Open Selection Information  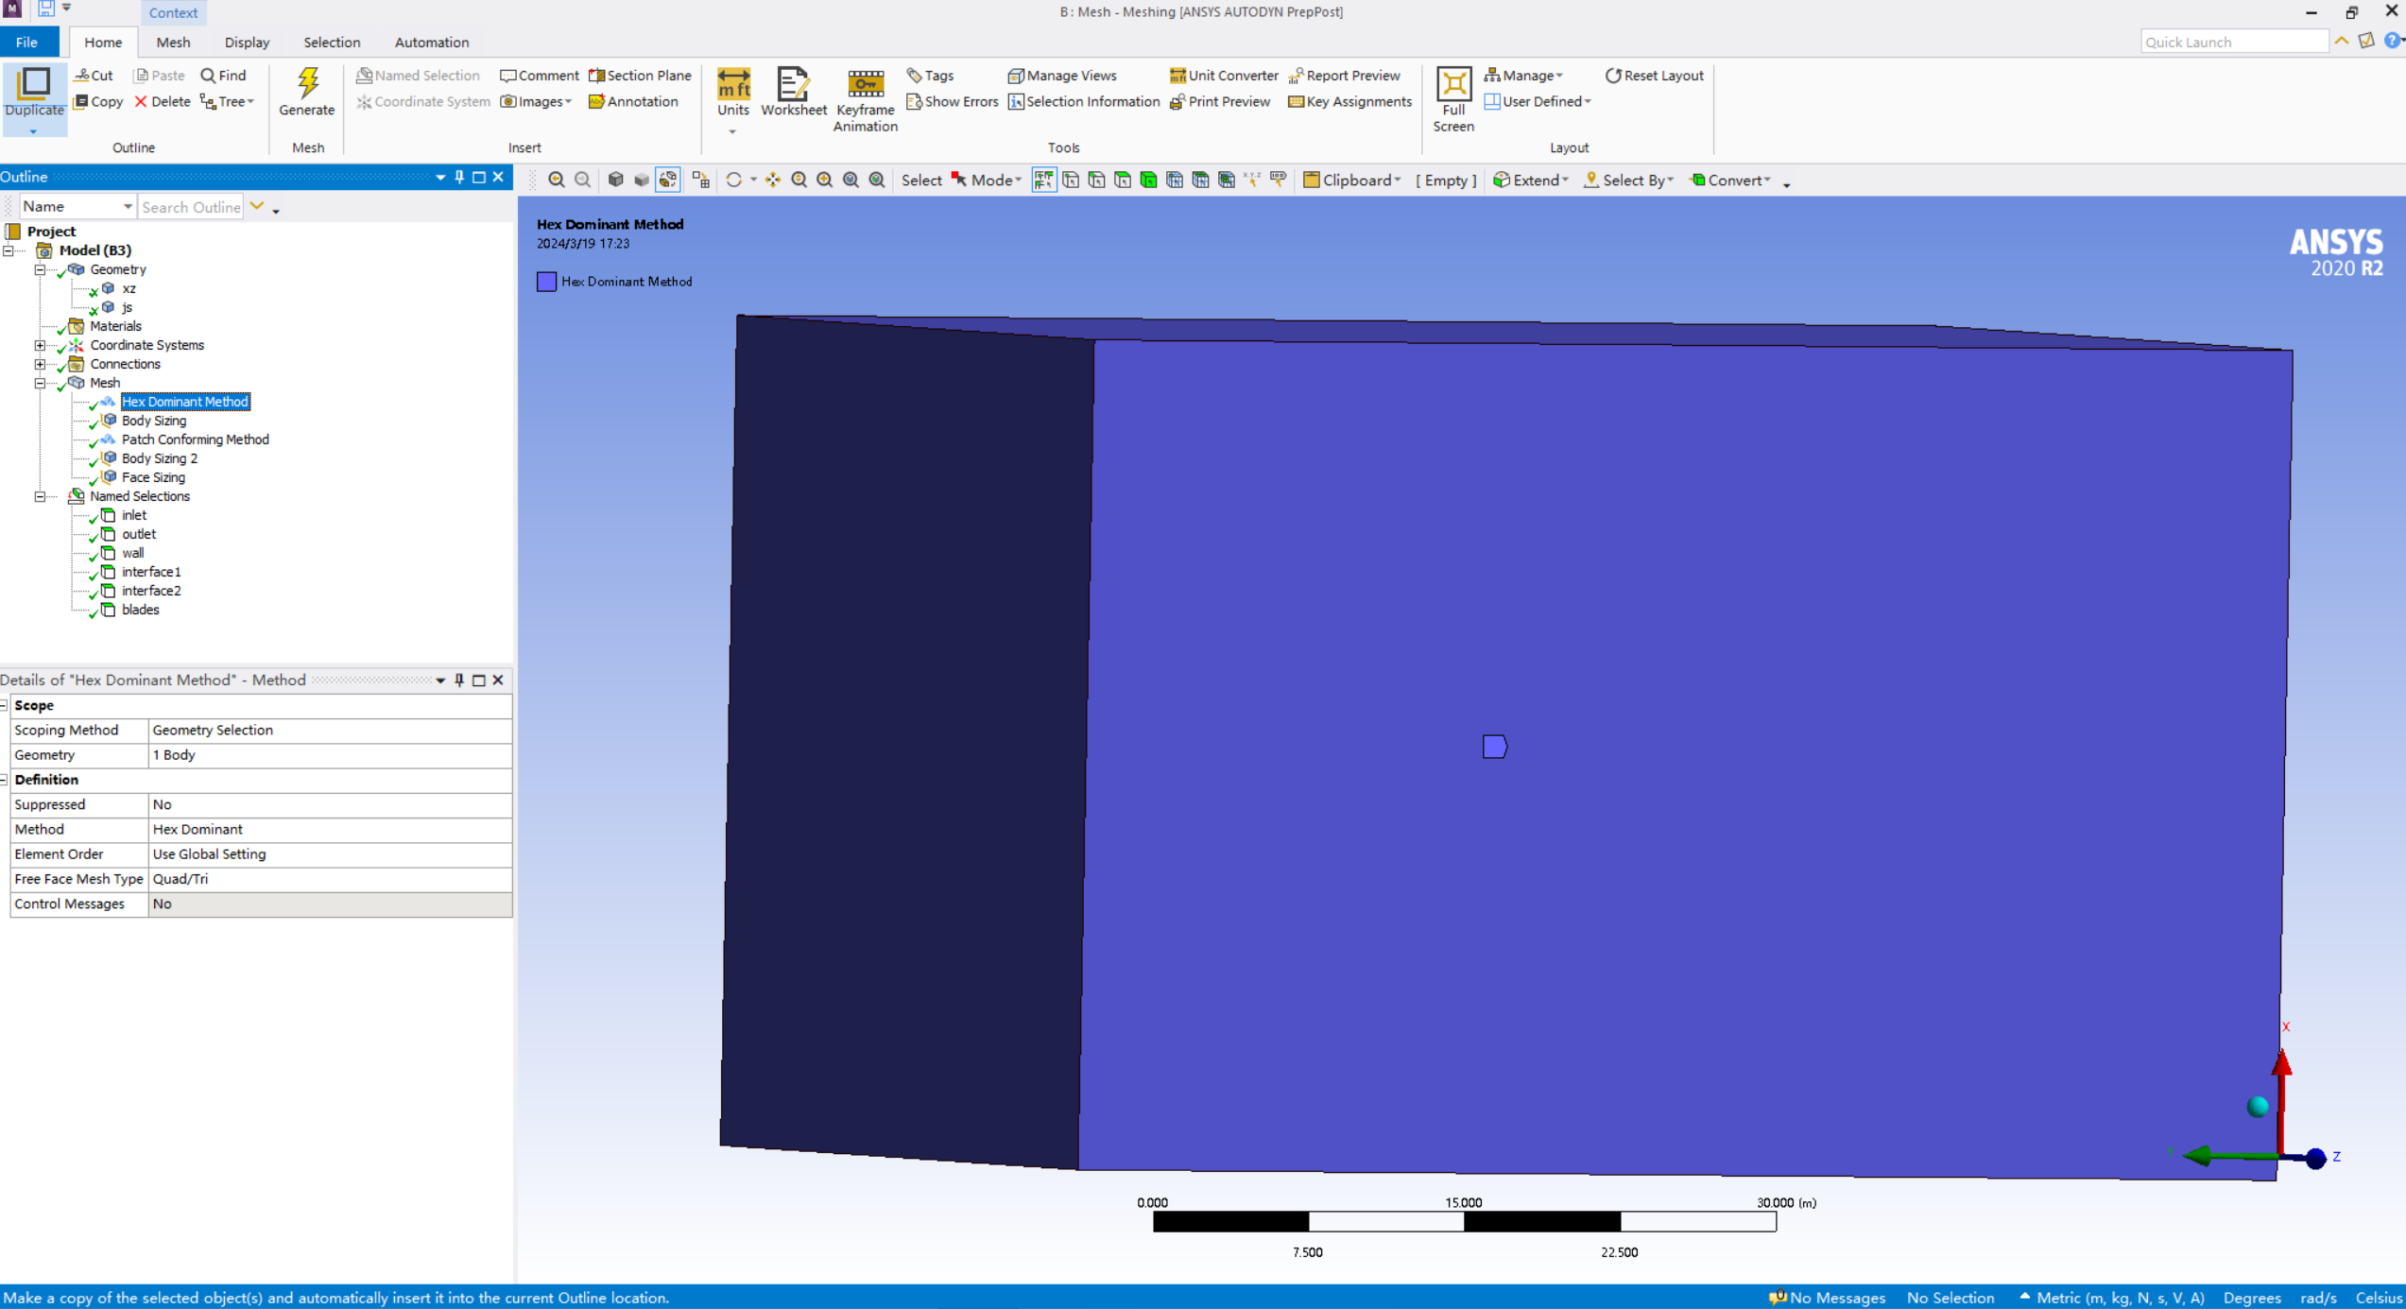pos(1083,101)
